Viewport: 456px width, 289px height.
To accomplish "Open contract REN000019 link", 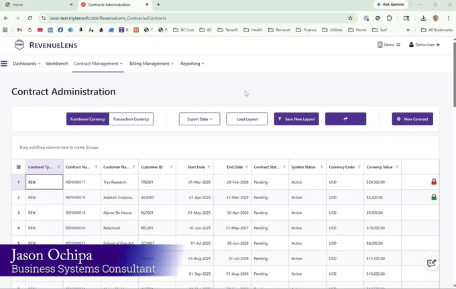I will (x=76, y=213).
